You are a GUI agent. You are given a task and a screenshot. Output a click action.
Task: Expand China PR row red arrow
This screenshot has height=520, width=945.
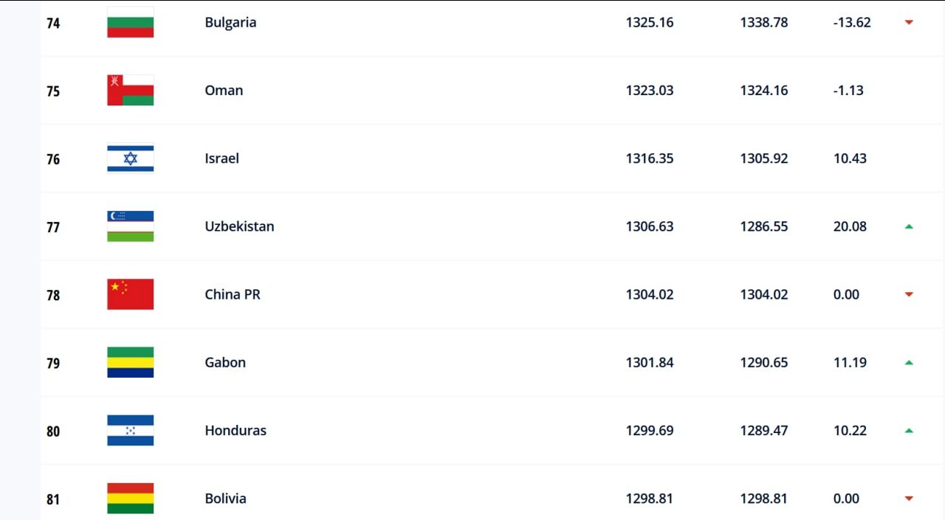[909, 294]
